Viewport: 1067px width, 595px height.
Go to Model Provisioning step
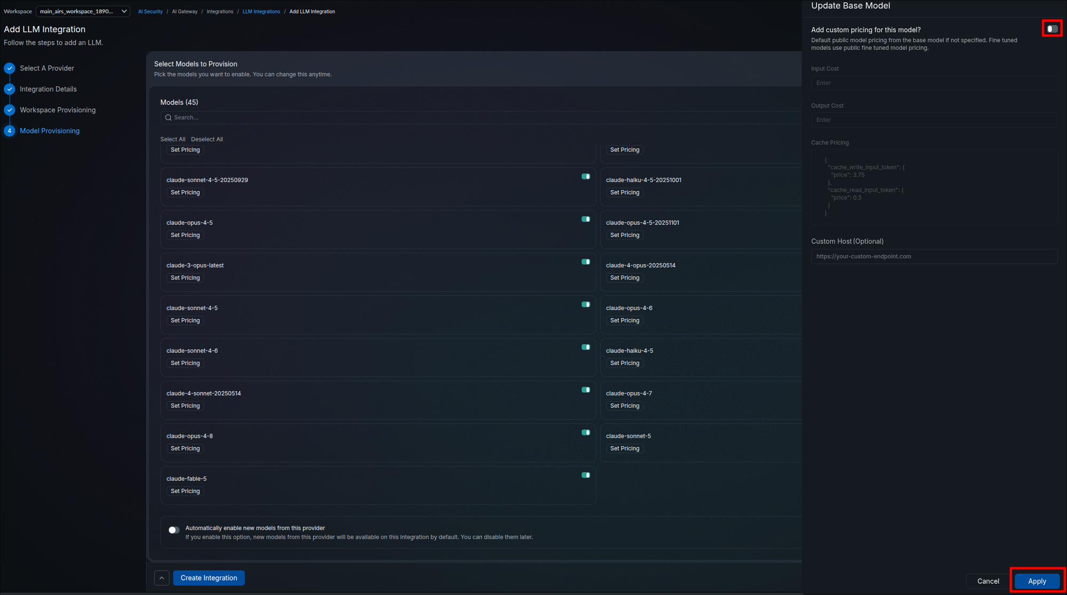(x=50, y=131)
